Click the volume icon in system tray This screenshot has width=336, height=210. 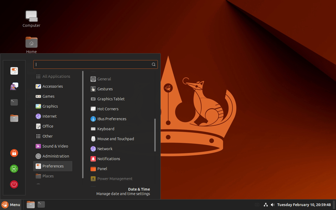pos(273,205)
